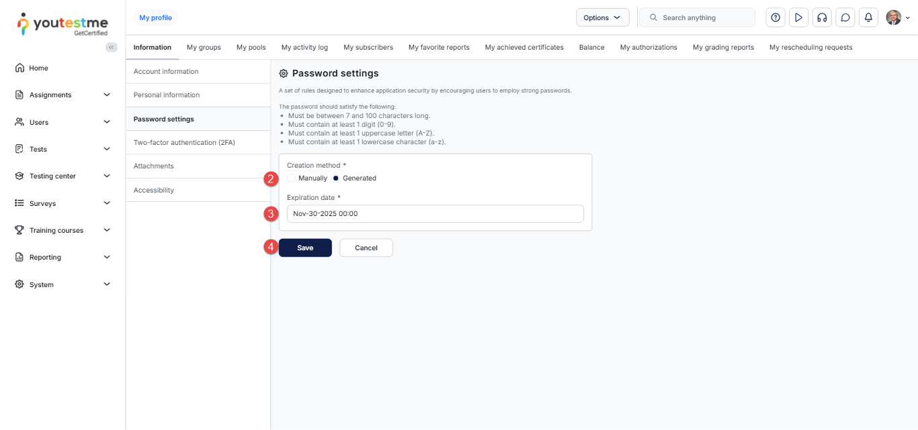The width and height of the screenshot is (918, 430).
Task: Open the Options dropdown
Action: tap(602, 17)
